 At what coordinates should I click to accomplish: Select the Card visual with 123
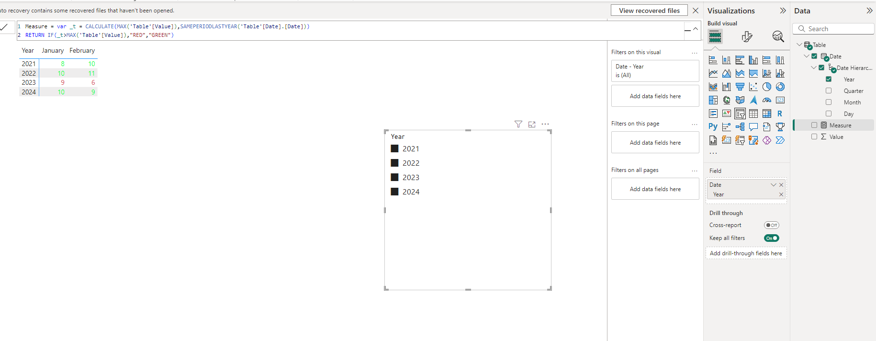click(780, 100)
